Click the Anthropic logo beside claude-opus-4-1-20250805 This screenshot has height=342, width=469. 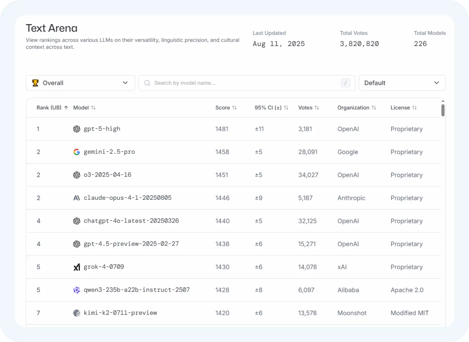click(x=77, y=198)
